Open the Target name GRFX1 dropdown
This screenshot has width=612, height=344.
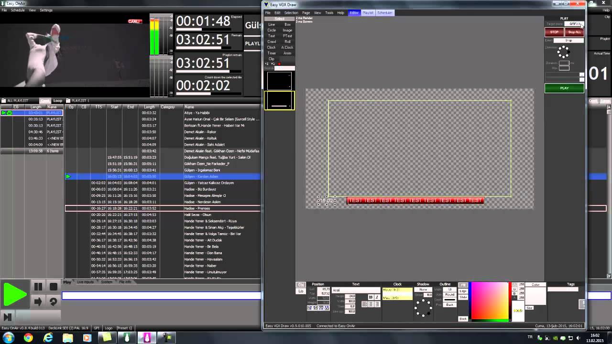click(x=574, y=24)
